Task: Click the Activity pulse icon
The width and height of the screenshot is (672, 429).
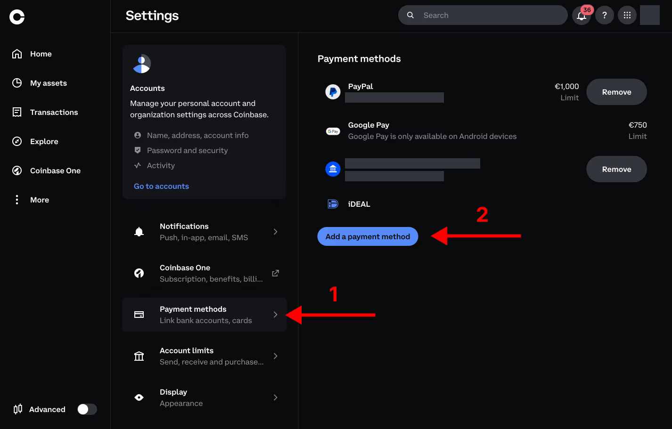Action: [138, 165]
